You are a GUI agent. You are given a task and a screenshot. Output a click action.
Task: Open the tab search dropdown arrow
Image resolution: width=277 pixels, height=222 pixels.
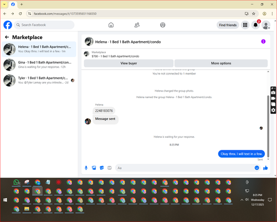point(4,4)
